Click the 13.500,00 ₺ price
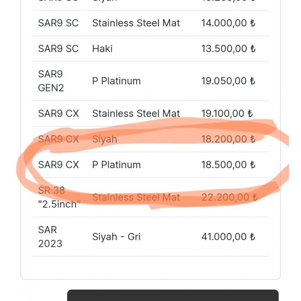The width and height of the screenshot is (301, 301). click(228, 49)
